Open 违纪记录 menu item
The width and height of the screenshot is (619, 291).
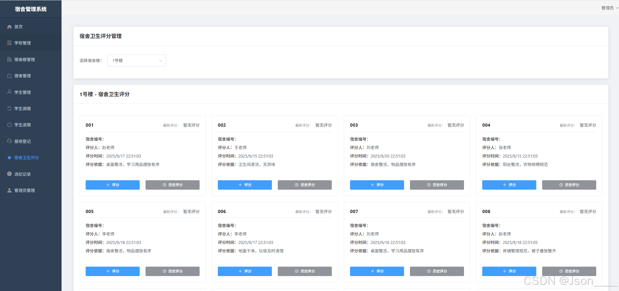click(31, 174)
